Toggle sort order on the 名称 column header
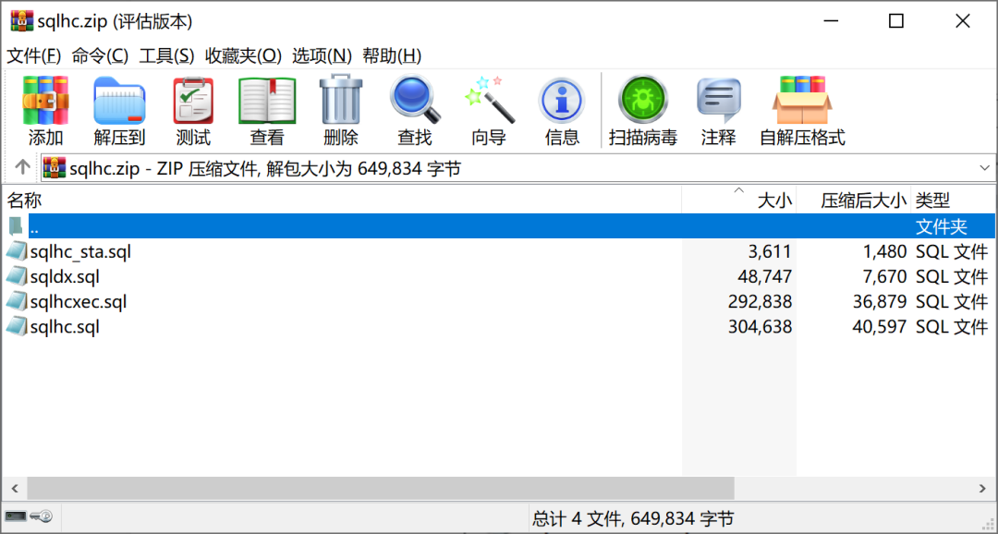Viewport: 998px width, 534px height. click(26, 200)
